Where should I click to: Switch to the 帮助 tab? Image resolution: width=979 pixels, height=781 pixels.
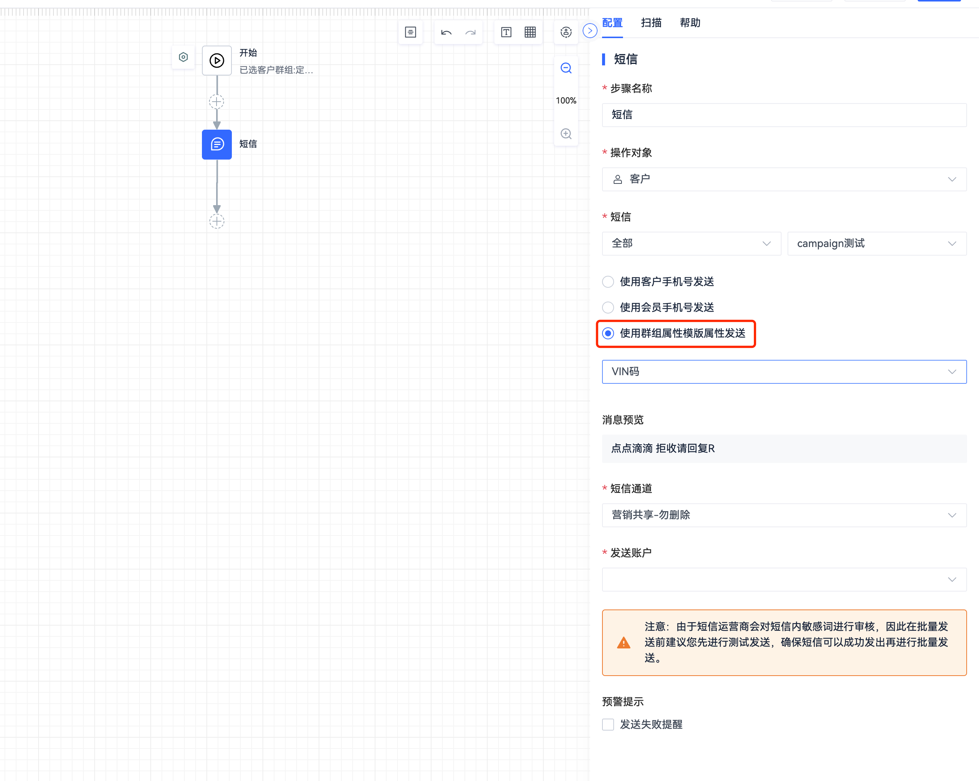tap(690, 23)
